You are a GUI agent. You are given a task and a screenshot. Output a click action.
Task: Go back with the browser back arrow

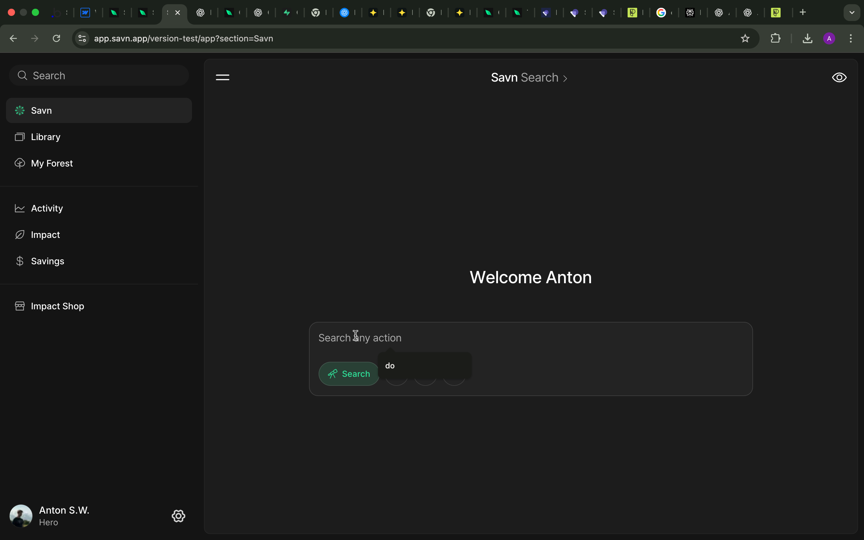pyautogui.click(x=13, y=38)
